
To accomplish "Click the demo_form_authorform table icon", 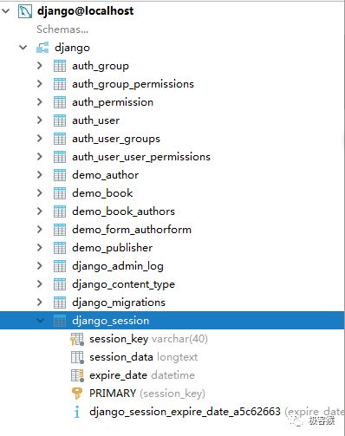I will 60,230.
